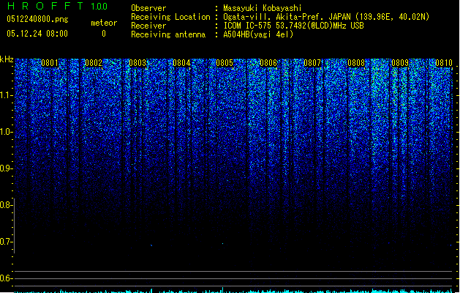Screen dimensions: 460x293
Task: Click the Receiver label
Action: tap(148, 26)
